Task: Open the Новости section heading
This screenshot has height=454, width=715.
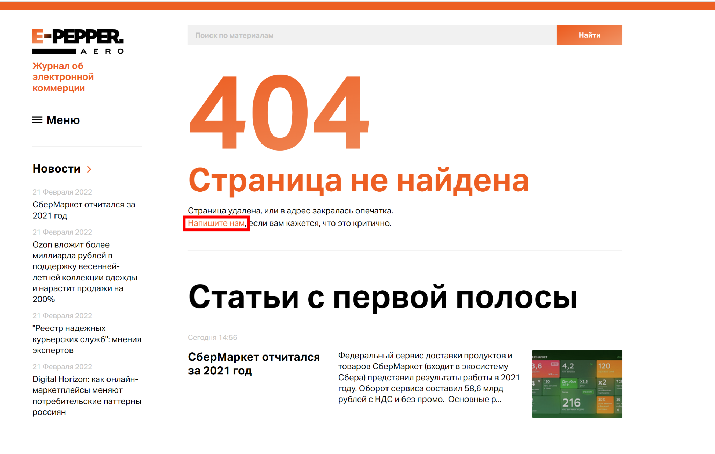Action: point(56,169)
